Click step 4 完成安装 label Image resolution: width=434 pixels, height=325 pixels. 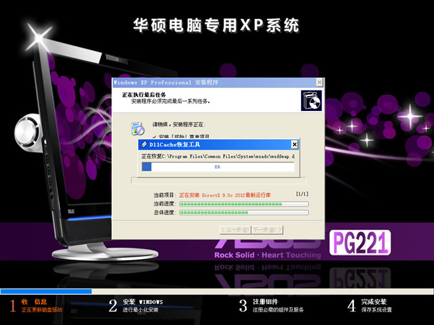point(374,302)
